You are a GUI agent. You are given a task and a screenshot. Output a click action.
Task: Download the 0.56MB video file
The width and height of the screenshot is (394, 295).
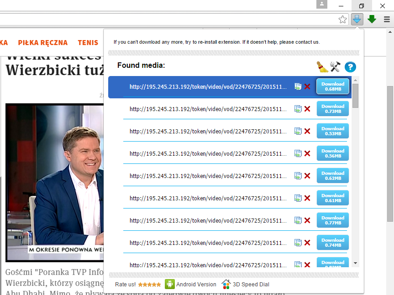coord(333,153)
